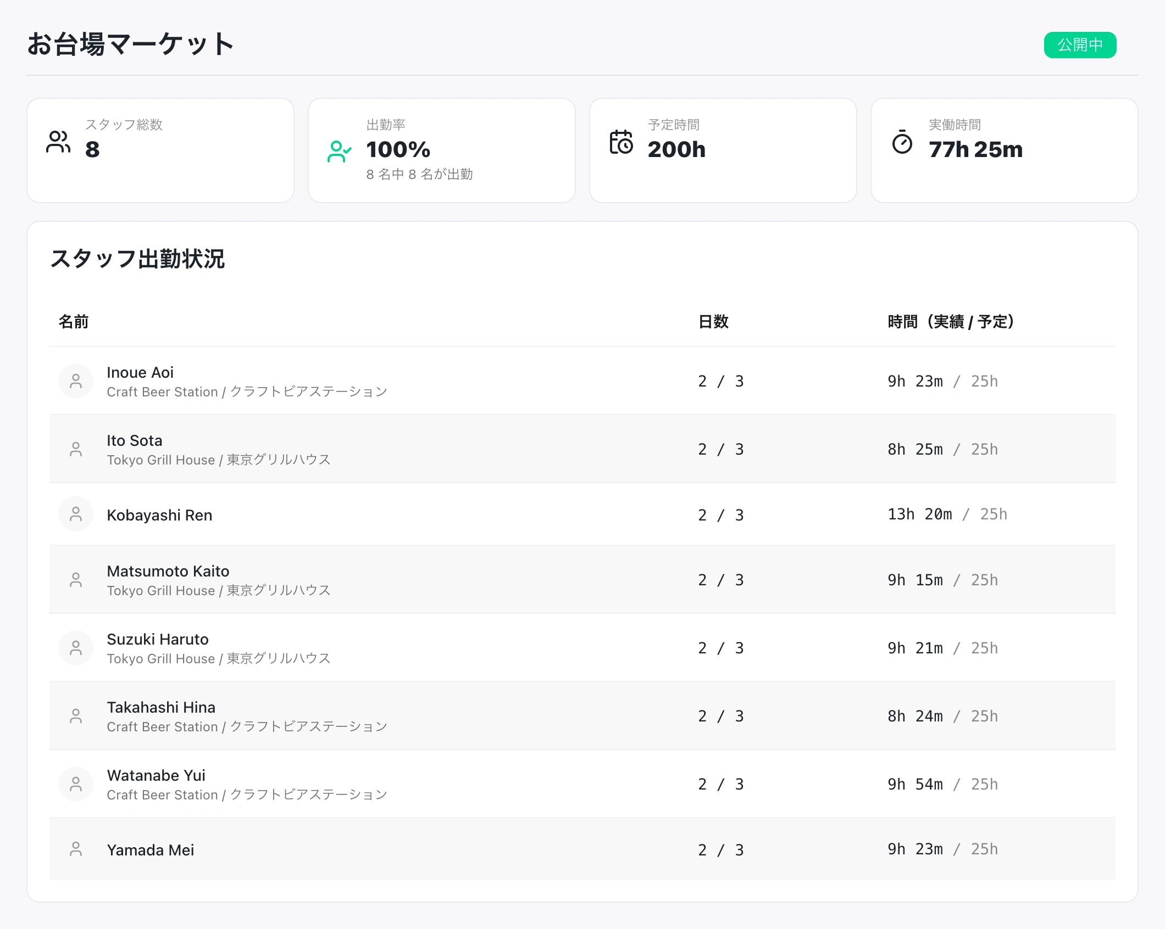Click the 77h 25m actual hours value
The height and width of the screenshot is (929, 1165).
pyautogui.click(x=976, y=149)
